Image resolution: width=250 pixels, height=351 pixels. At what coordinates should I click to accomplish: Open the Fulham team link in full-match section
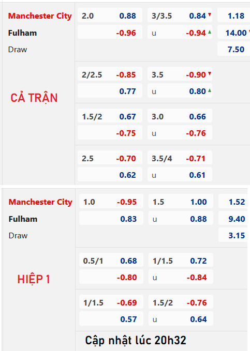coord(22,33)
